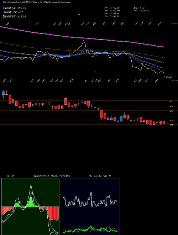
Task: Open the ADX indicator chart panel
Action: pyautogui.click(x=91, y=207)
